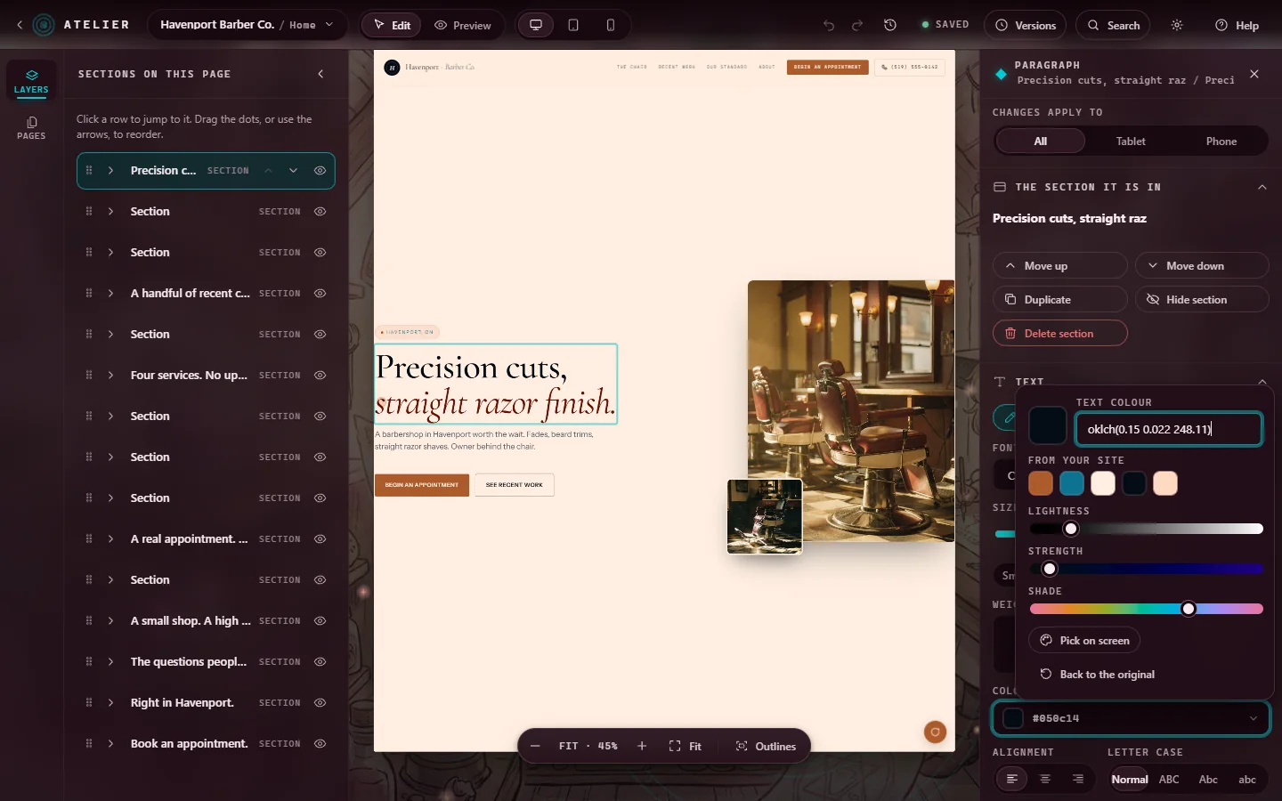Switch to Edit mode
This screenshot has width=1282, height=801.
393,25
